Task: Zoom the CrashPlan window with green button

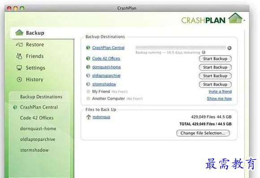Action: [x=22, y=8]
